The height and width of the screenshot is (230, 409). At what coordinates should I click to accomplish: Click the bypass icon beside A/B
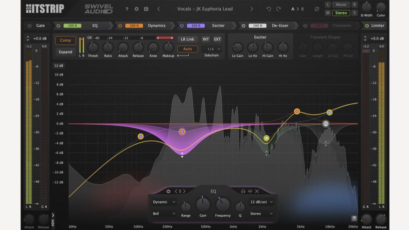[316, 9]
